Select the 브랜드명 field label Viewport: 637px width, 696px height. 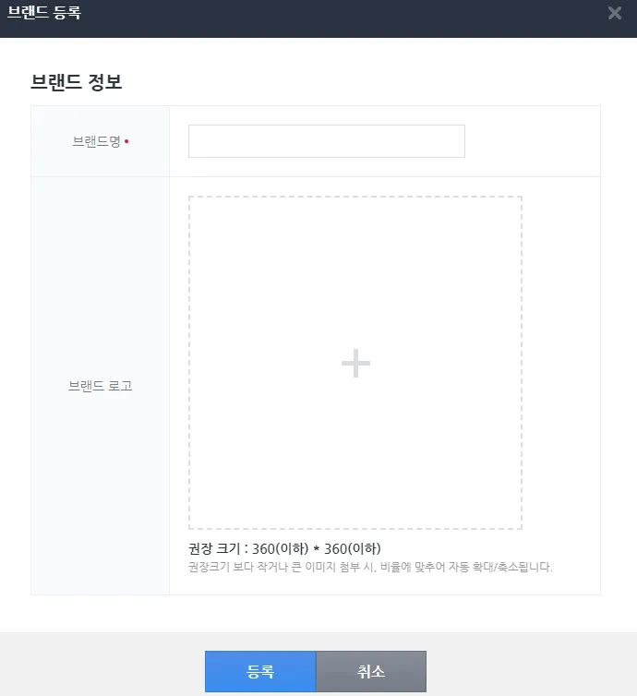(x=97, y=141)
